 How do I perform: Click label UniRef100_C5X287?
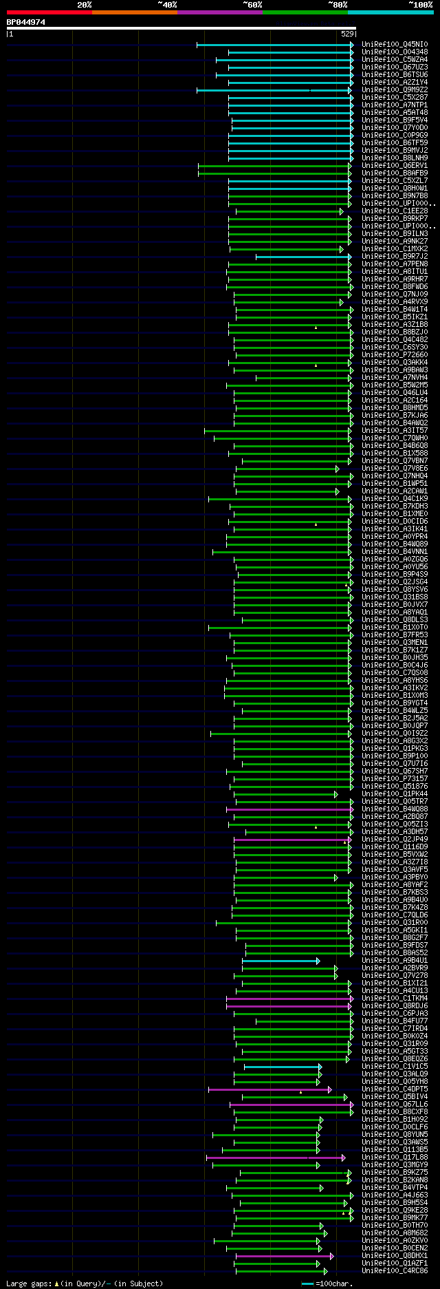click(395, 98)
